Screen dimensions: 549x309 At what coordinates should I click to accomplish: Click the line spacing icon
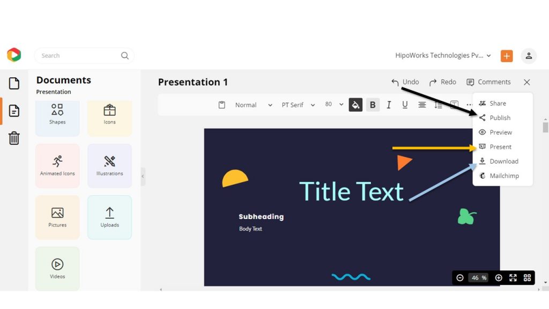[438, 105]
